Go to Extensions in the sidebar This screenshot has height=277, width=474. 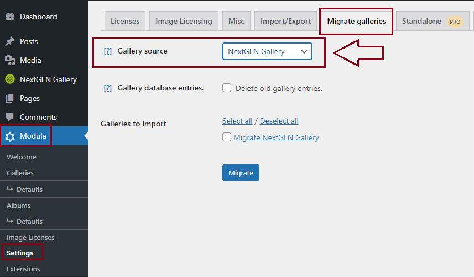23,269
